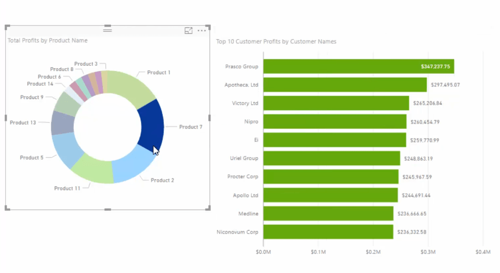The width and height of the screenshot is (500, 273).
Task: Select the Nipro bar
Action: (335, 121)
